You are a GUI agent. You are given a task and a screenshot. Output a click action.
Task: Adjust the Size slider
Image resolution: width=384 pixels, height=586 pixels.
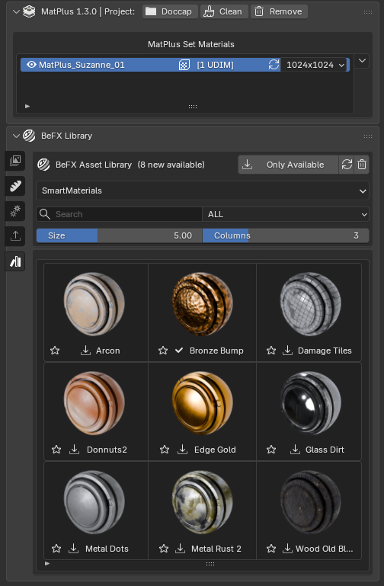(x=119, y=235)
